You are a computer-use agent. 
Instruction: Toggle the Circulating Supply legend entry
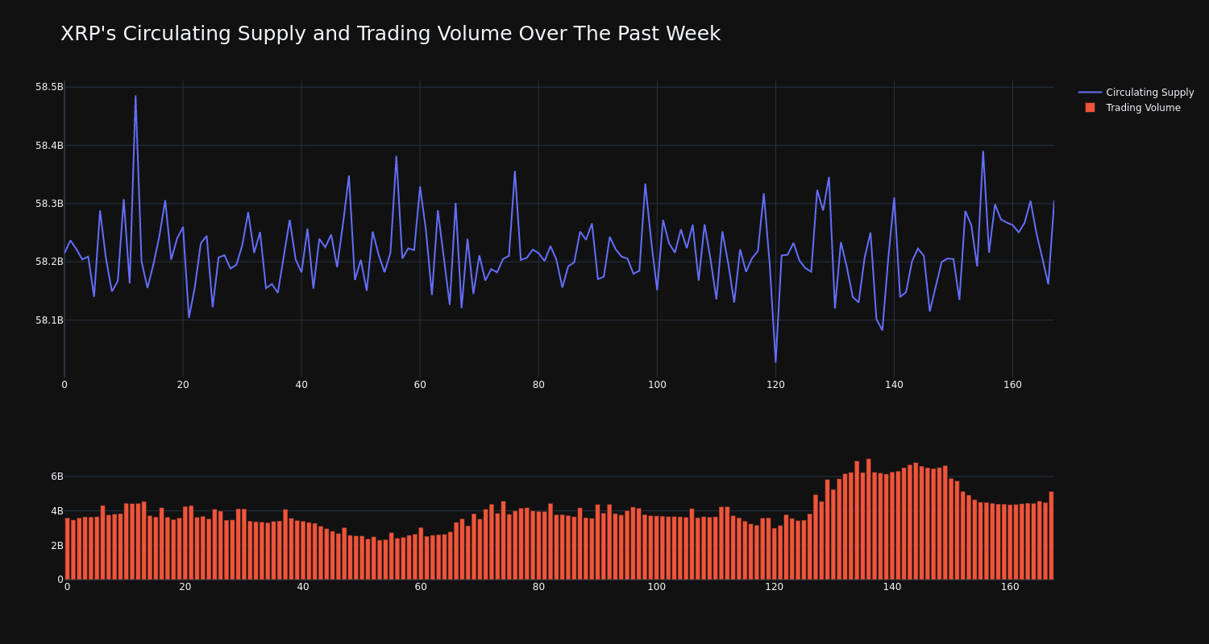pyautogui.click(x=1136, y=93)
